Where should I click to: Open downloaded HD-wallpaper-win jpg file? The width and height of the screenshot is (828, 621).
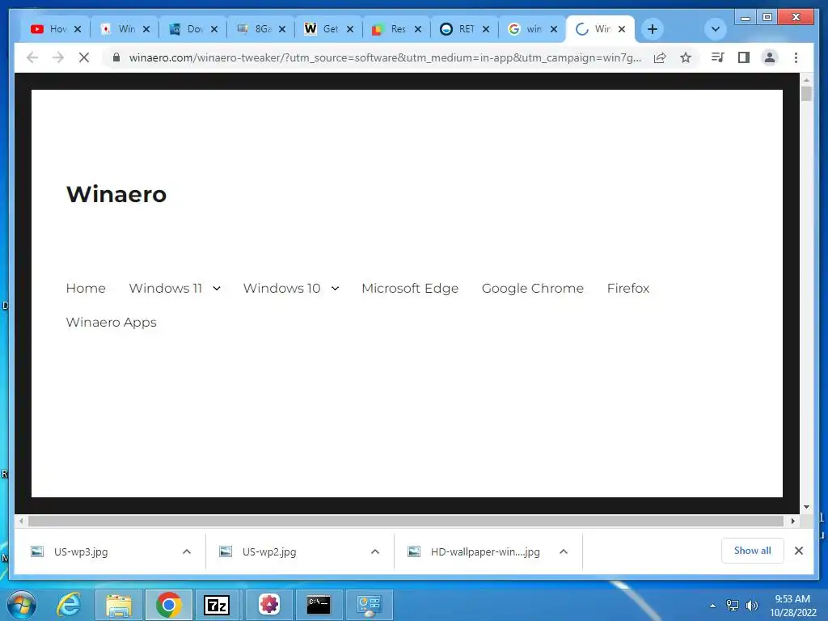coord(485,551)
